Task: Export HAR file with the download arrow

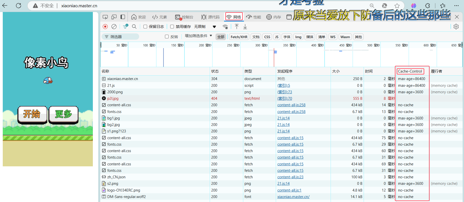Action: pos(245,26)
